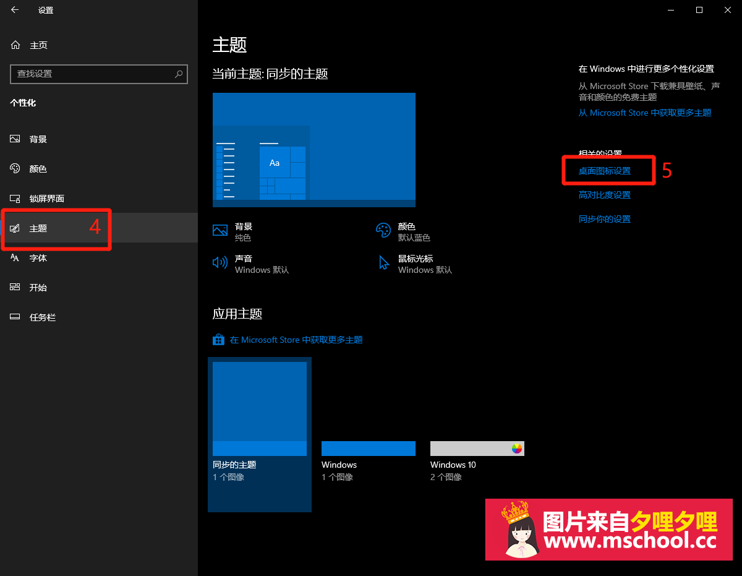Click the 开始 tiles icon in sidebar
Screen dimensions: 742x576
[15, 288]
